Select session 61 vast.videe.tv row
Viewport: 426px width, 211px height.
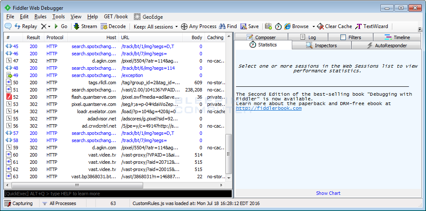(115, 162)
